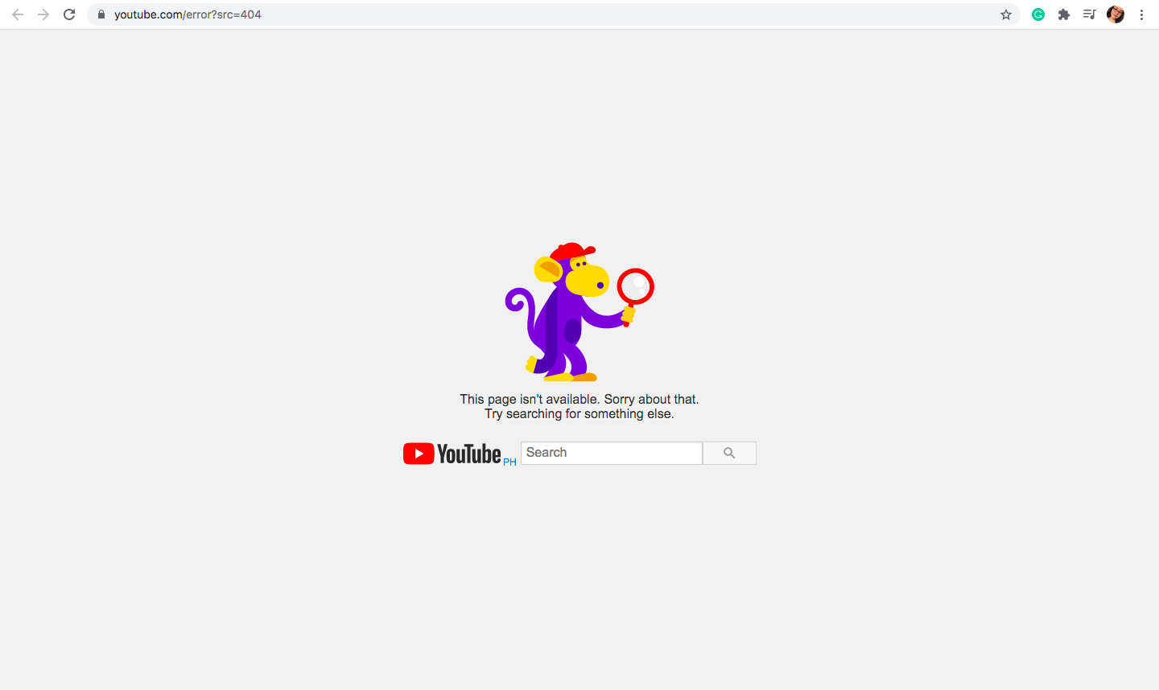Open the Grammarly extension icon
Screen dimensions: 1159x690
coord(1038,14)
